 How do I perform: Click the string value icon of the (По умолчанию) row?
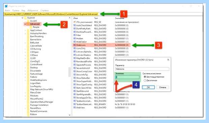(74, 22)
